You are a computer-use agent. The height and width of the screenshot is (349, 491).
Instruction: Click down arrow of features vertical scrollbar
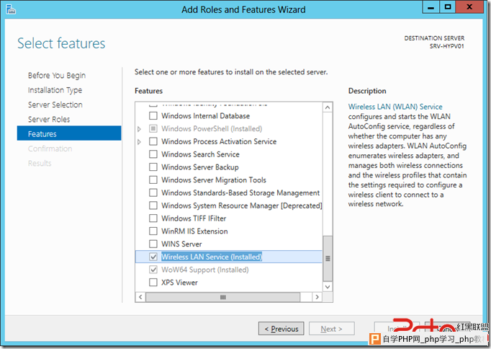tap(328, 287)
